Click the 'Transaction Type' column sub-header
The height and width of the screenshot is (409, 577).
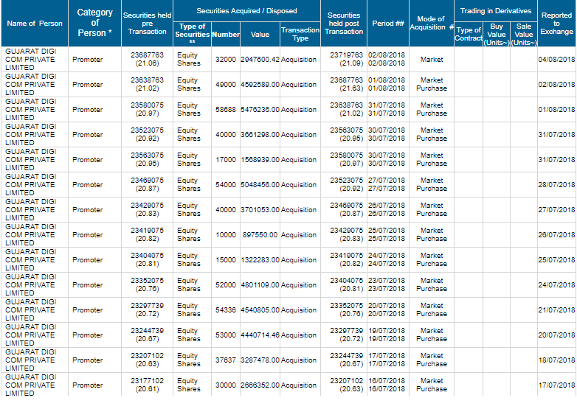[x=300, y=34]
